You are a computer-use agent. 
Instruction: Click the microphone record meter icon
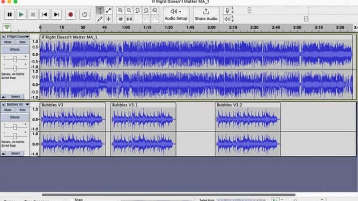(x=227, y=10)
